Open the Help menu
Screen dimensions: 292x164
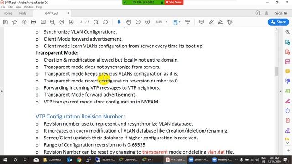coord(39,7)
